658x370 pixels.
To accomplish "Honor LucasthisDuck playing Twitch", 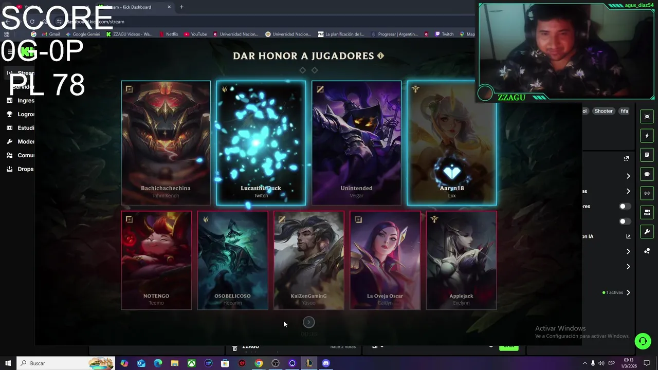I will coord(261,143).
